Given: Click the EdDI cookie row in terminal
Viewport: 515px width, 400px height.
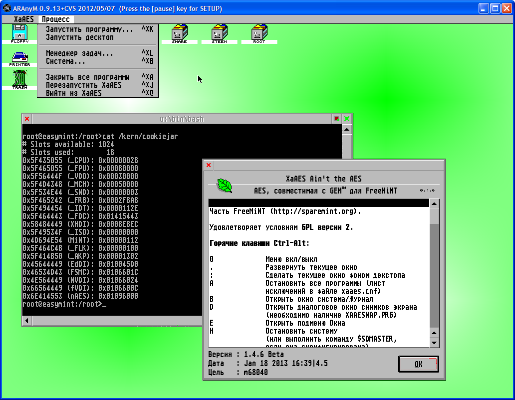Looking at the screenshot, I should pyautogui.click(x=80, y=264).
